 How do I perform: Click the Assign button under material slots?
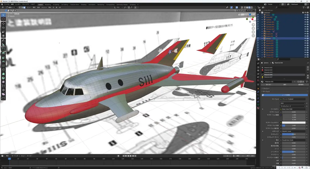[x=269, y=85]
